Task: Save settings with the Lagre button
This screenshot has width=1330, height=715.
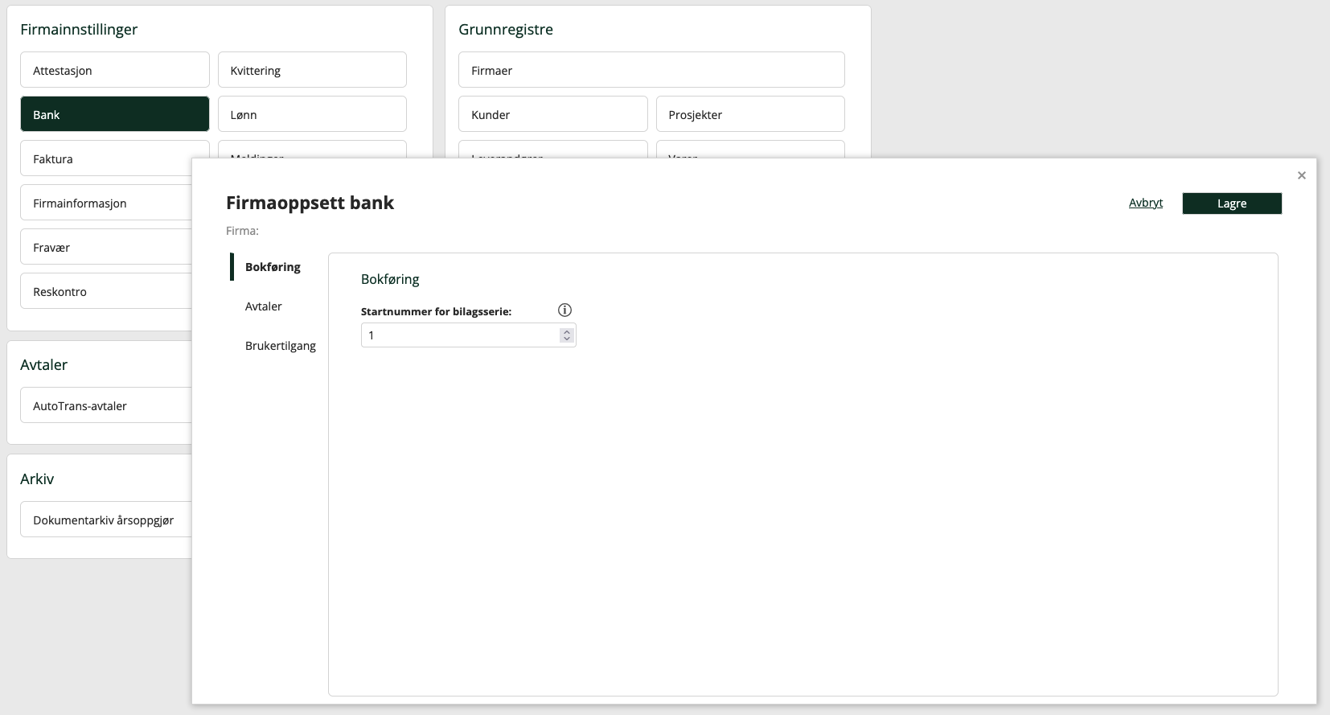Action: tap(1232, 203)
